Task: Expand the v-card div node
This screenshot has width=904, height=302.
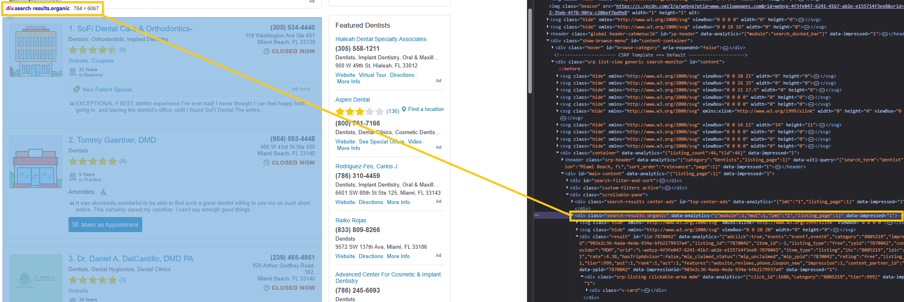Action: click(x=587, y=290)
